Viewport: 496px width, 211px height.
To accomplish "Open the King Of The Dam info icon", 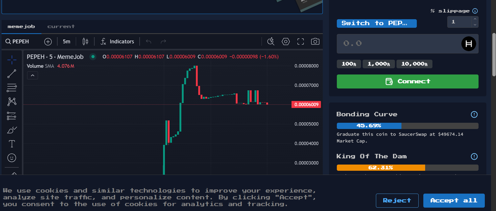I will [475, 156].
